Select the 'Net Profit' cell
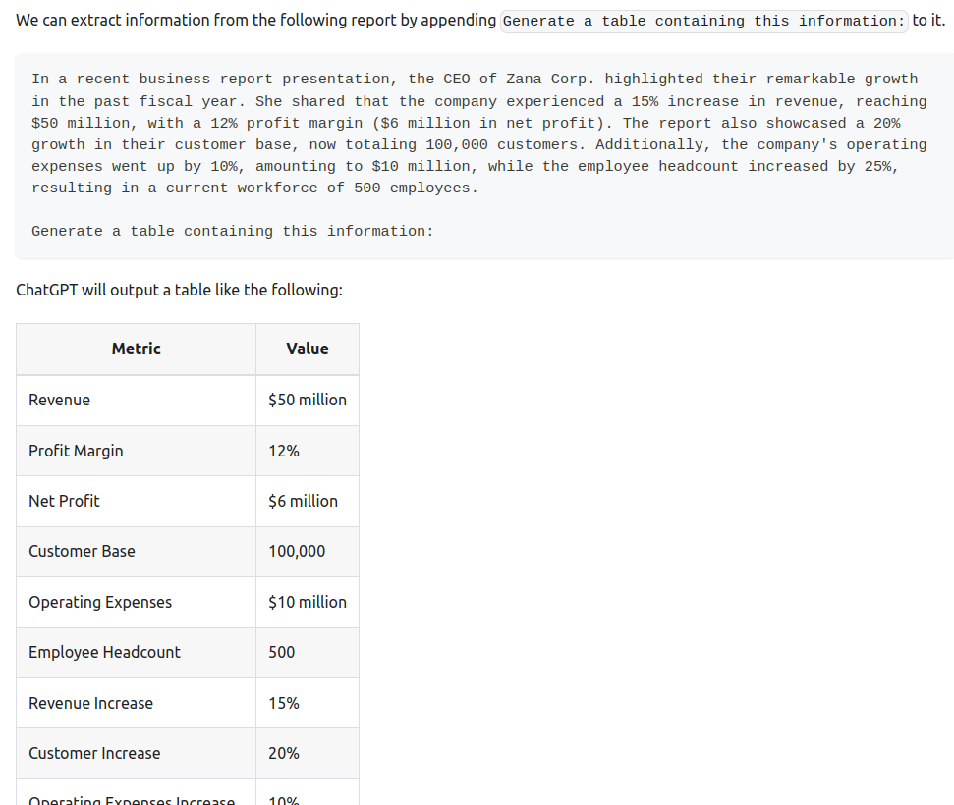954x805 pixels. point(136,501)
